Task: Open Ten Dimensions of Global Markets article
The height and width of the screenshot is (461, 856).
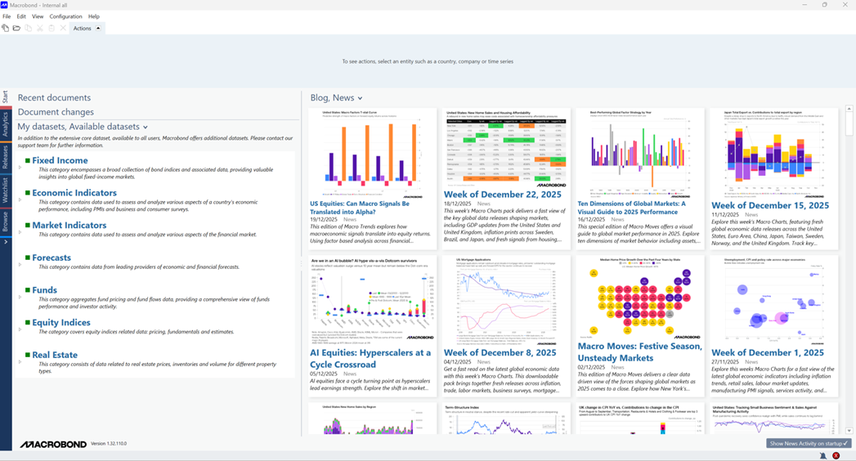Action: point(632,208)
